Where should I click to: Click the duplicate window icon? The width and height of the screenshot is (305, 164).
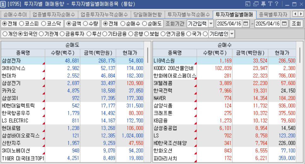tap(256, 4)
